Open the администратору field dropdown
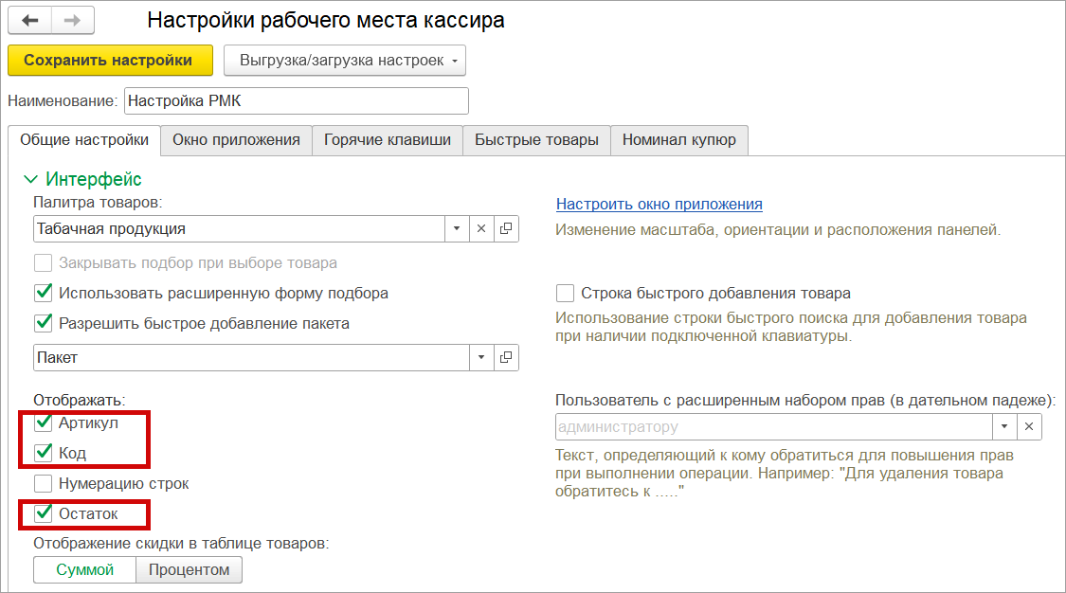 tap(1004, 426)
